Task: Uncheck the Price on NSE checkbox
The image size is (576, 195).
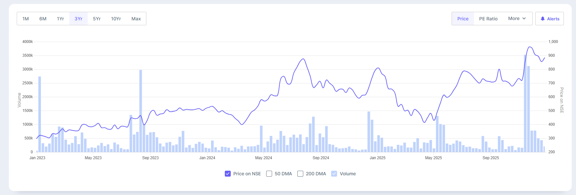Action: (x=228, y=174)
